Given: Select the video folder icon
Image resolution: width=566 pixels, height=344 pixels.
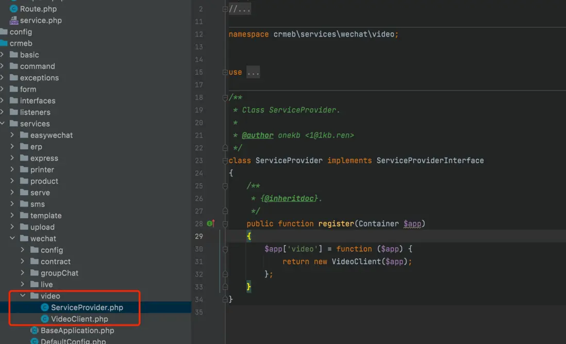Looking at the screenshot, I should click(x=35, y=296).
